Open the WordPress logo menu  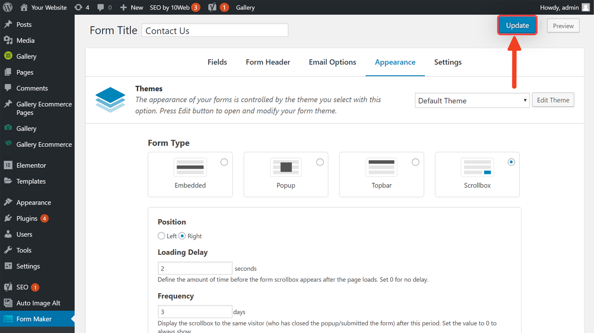pos(8,7)
